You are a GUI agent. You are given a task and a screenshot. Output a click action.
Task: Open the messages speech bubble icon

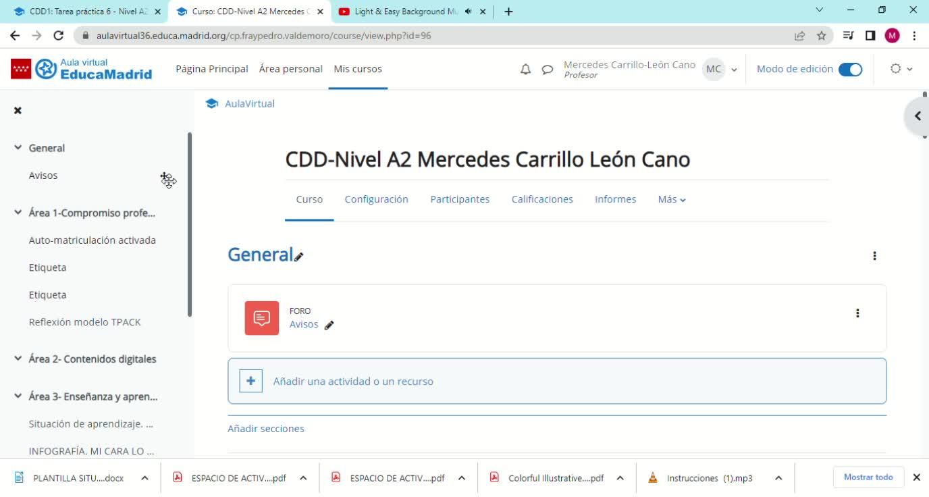(548, 69)
